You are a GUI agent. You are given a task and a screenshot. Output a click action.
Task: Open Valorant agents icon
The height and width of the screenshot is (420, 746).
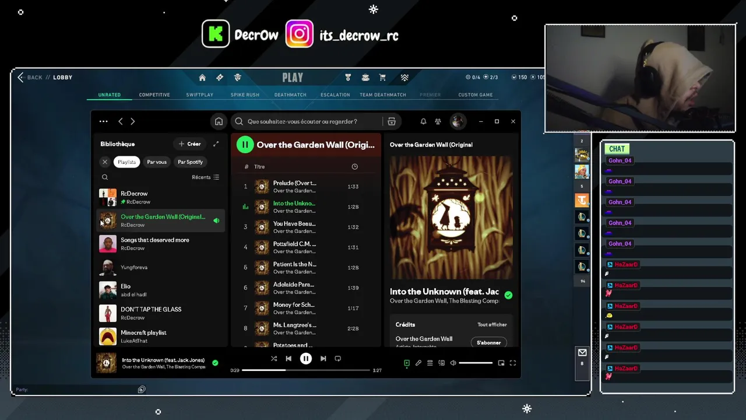(x=238, y=78)
